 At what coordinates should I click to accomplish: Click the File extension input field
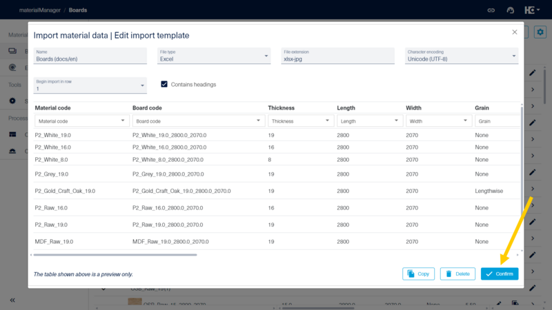[337, 56]
